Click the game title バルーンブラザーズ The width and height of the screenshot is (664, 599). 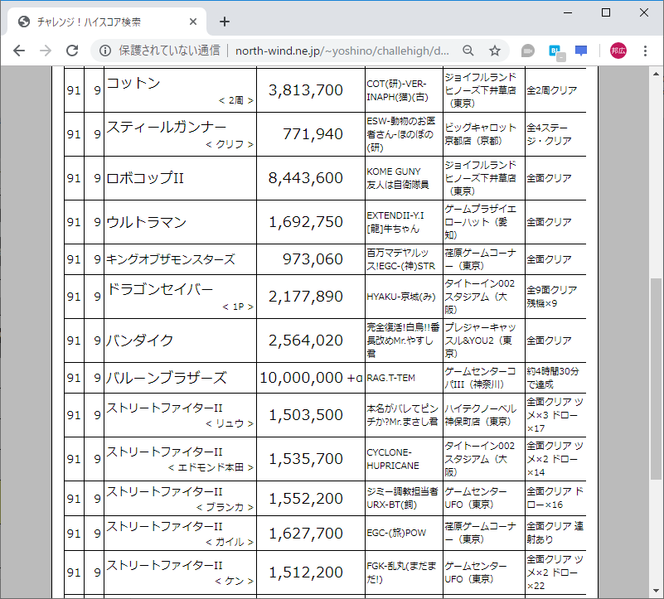click(x=166, y=378)
